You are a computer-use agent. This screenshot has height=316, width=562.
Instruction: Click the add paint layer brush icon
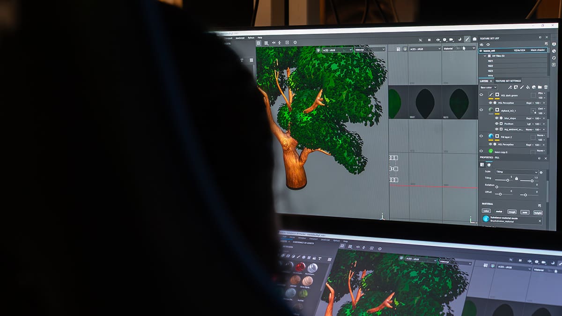pyautogui.click(x=522, y=87)
